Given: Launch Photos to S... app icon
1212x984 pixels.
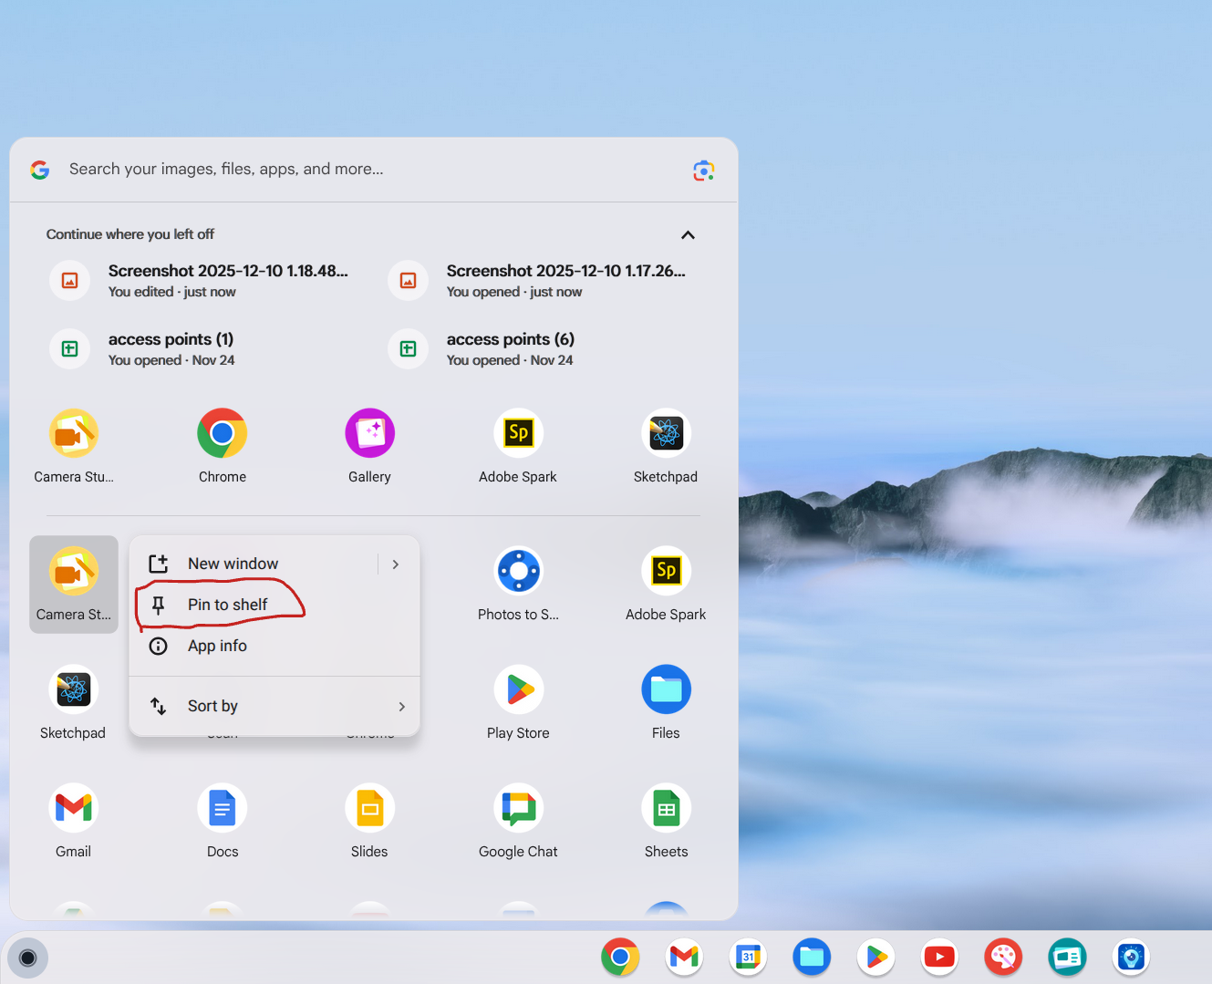Looking at the screenshot, I should pos(518,572).
